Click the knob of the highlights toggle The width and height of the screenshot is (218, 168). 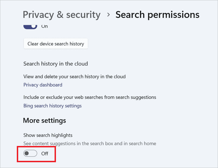[27, 153]
